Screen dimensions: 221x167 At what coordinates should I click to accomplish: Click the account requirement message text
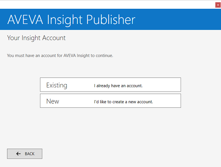(x=60, y=56)
